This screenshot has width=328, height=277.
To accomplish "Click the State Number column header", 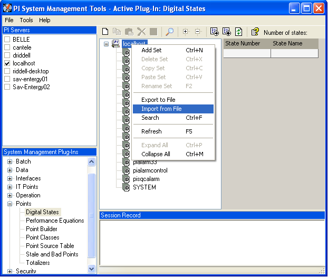I will [x=247, y=44].
